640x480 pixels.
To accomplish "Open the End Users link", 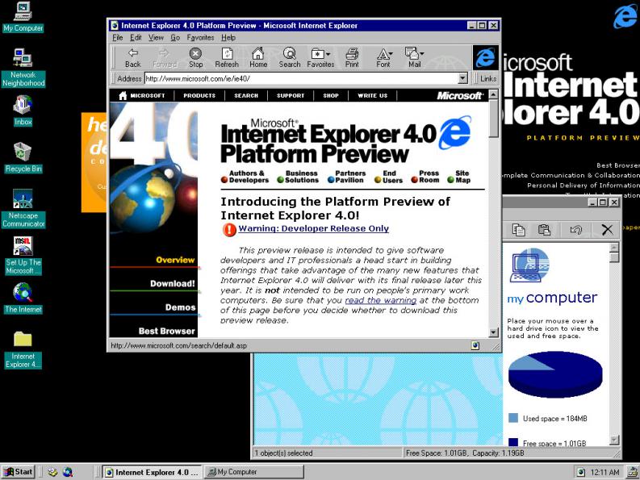I will (388, 177).
